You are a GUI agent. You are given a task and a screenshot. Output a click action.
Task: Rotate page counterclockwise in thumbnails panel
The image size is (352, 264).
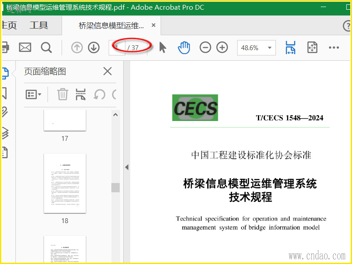[x=99, y=94]
